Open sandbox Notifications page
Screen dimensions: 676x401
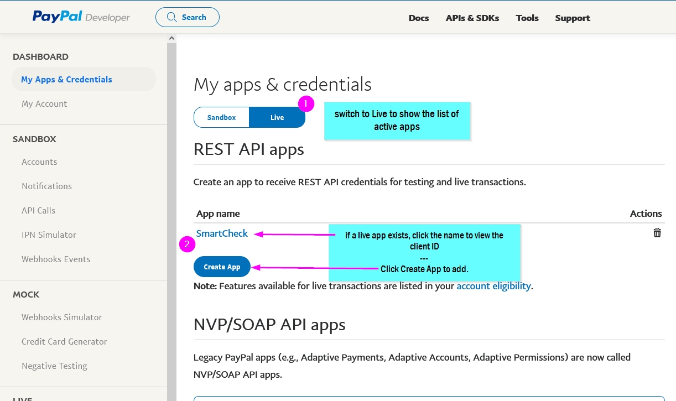[46, 186]
